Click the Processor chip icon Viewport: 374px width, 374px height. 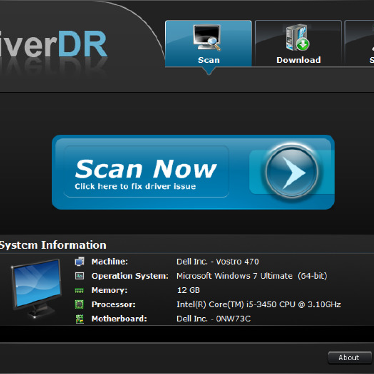[80, 304]
